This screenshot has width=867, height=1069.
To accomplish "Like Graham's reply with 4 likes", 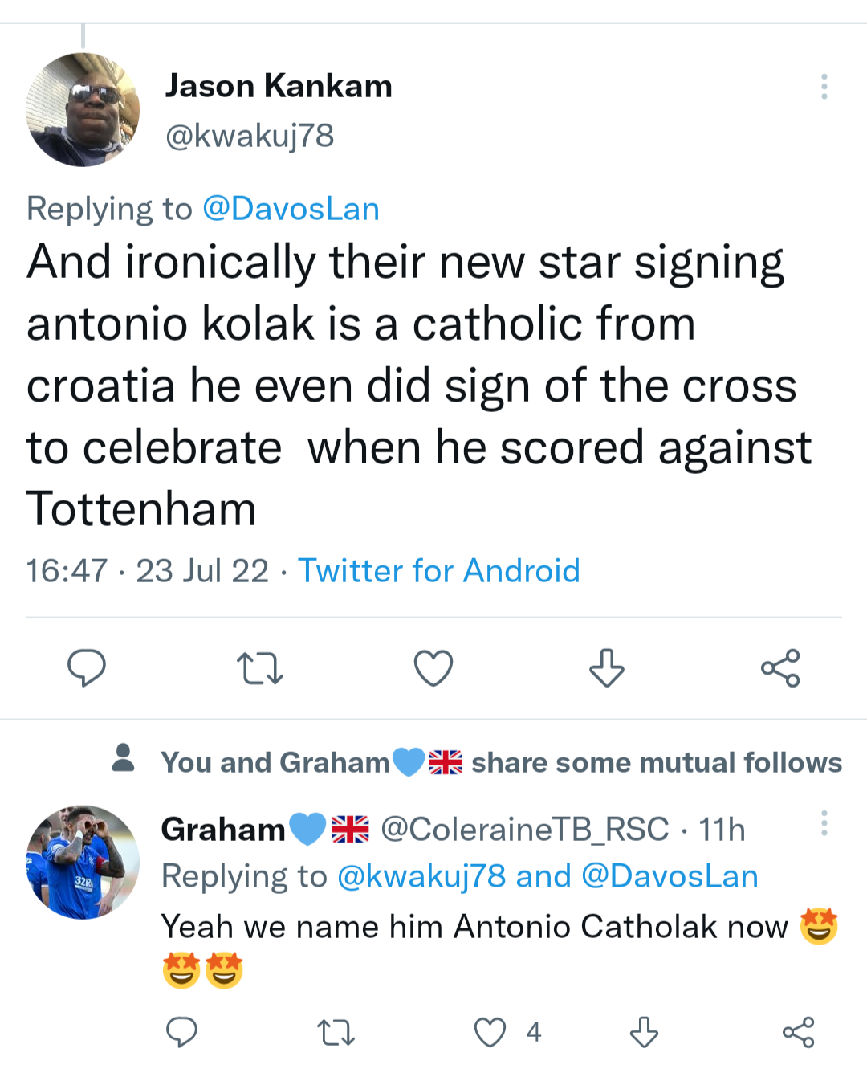I will (490, 1032).
